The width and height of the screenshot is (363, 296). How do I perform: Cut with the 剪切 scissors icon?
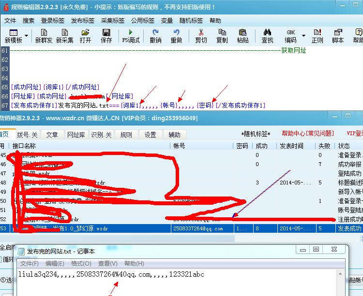click(x=201, y=36)
